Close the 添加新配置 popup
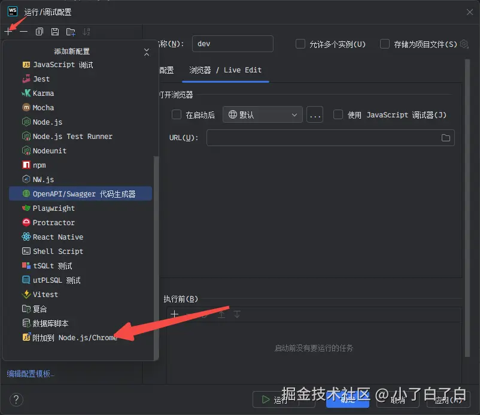 tap(147, 52)
